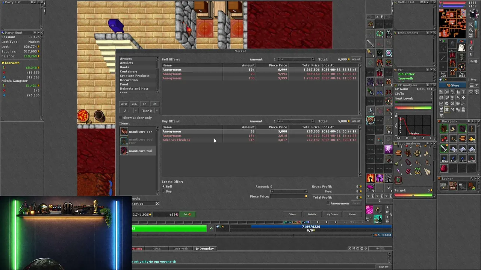Select the Creature Products category

point(135,76)
